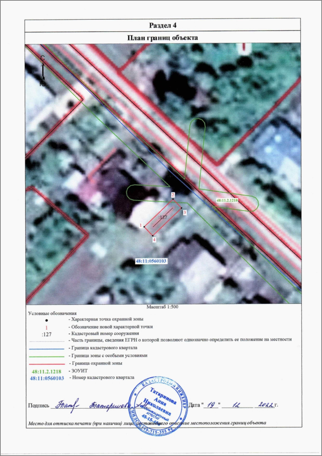Click the black dot legend symbol
Screen dimensions: 322x456
click(47, 320)
